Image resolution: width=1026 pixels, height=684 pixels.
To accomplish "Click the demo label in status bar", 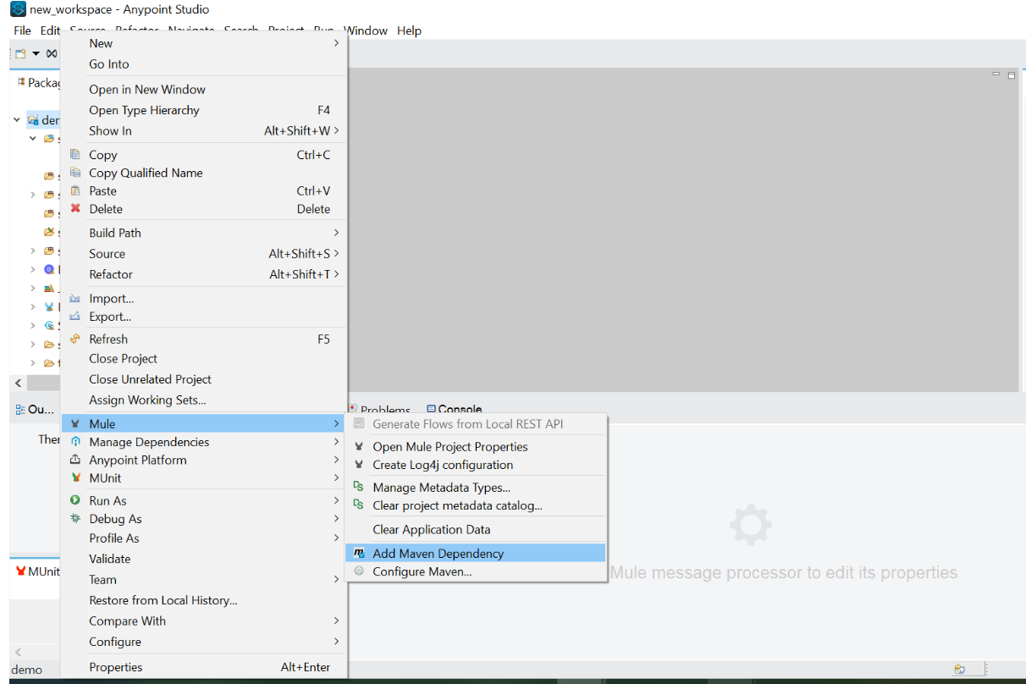I will point(26,670).
